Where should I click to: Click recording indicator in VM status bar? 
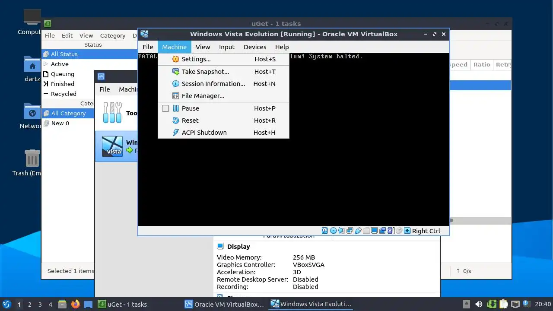click(x=382, y=231)
